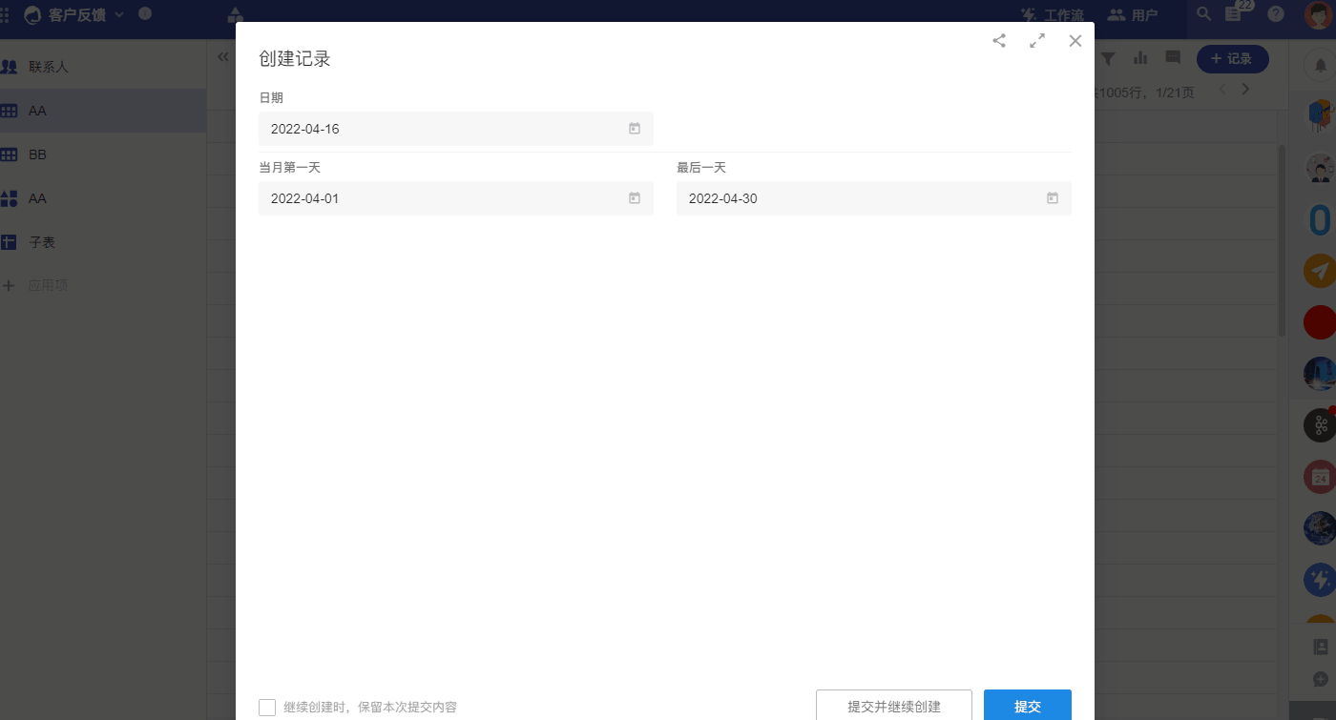Expand the dialog to fullscreen
The height and width of the screenshot is (720, 1336).
[x=1037, y=41]
